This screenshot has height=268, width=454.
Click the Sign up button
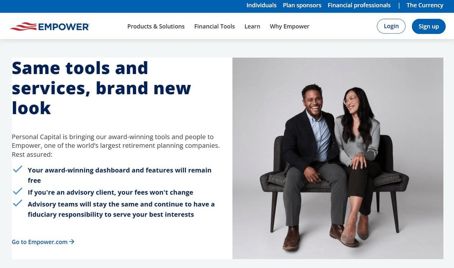point(429,26)
